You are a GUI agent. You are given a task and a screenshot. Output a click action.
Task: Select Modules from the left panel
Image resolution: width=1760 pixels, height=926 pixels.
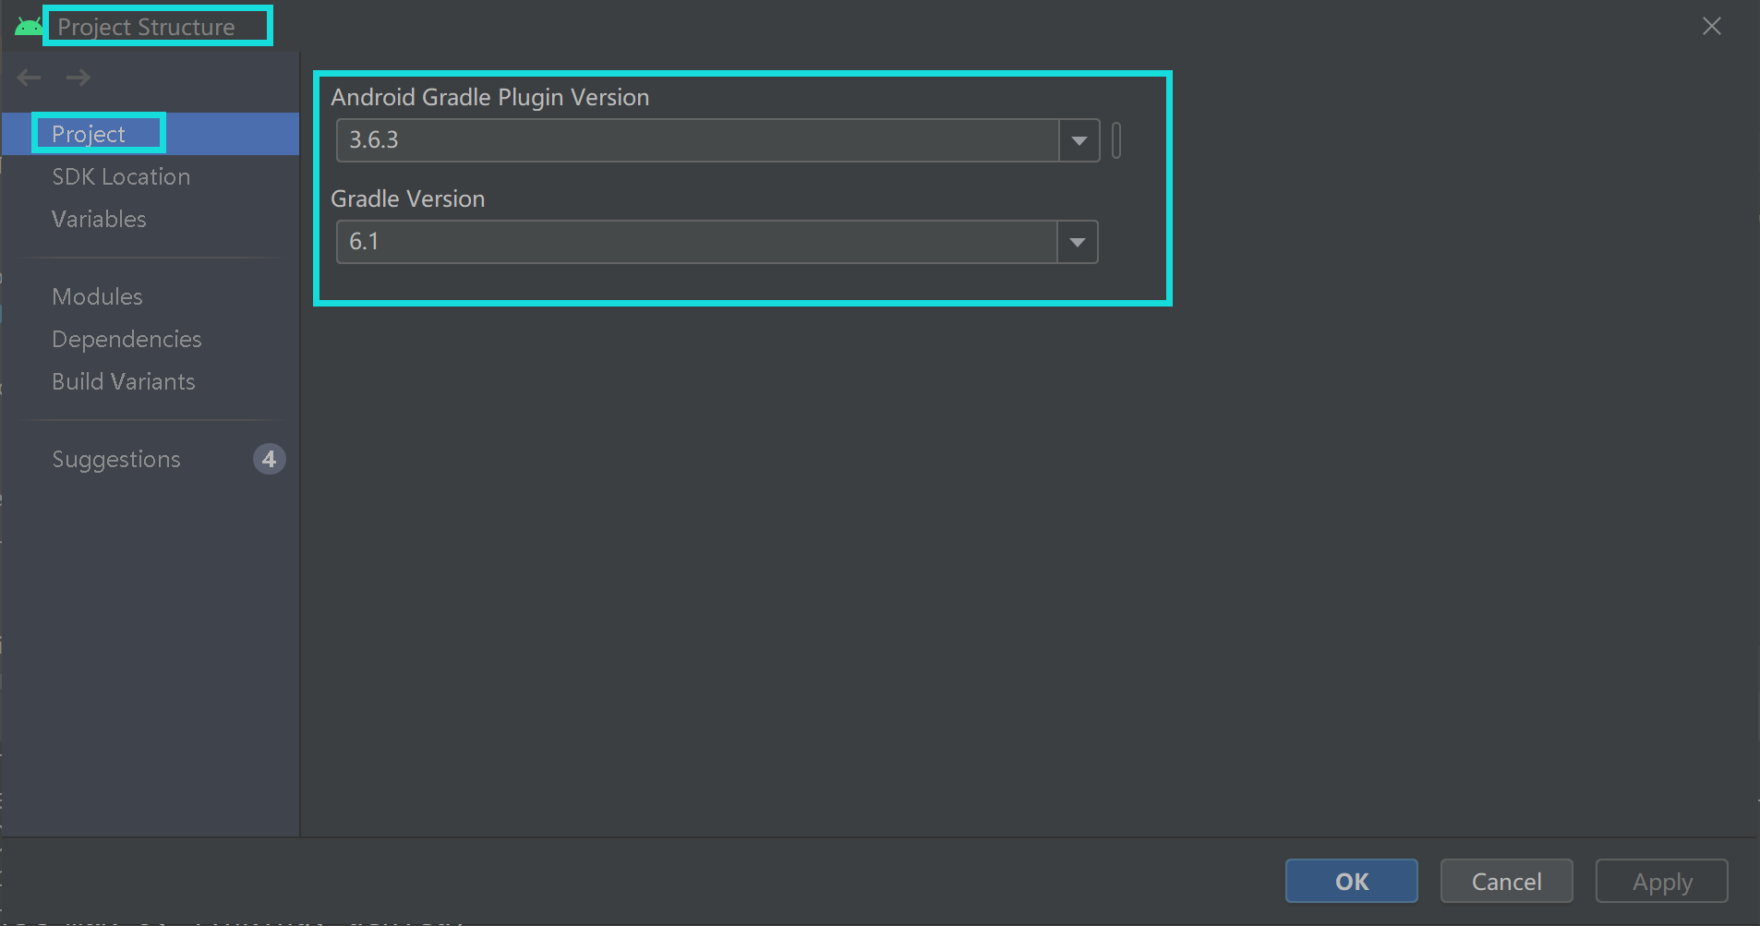point(97,296)
